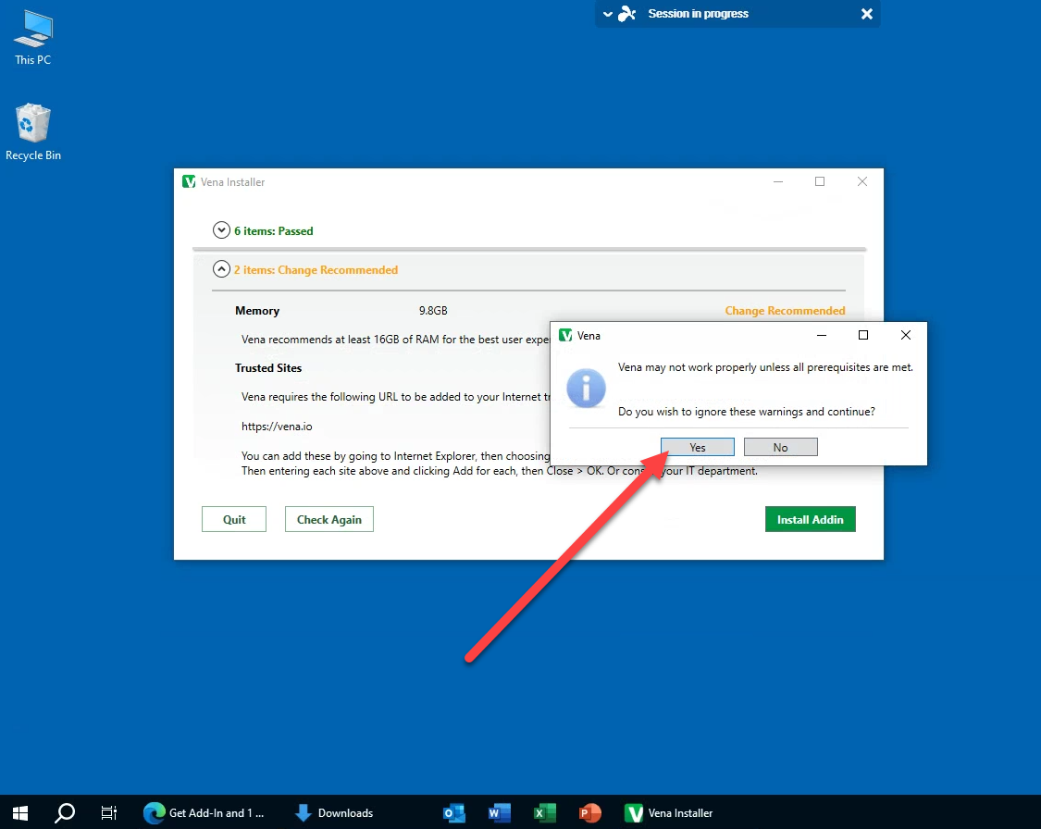Screen dimensions: 1041x829
Task: Launch Excel from the taskbar
Action: coord(544,812)
